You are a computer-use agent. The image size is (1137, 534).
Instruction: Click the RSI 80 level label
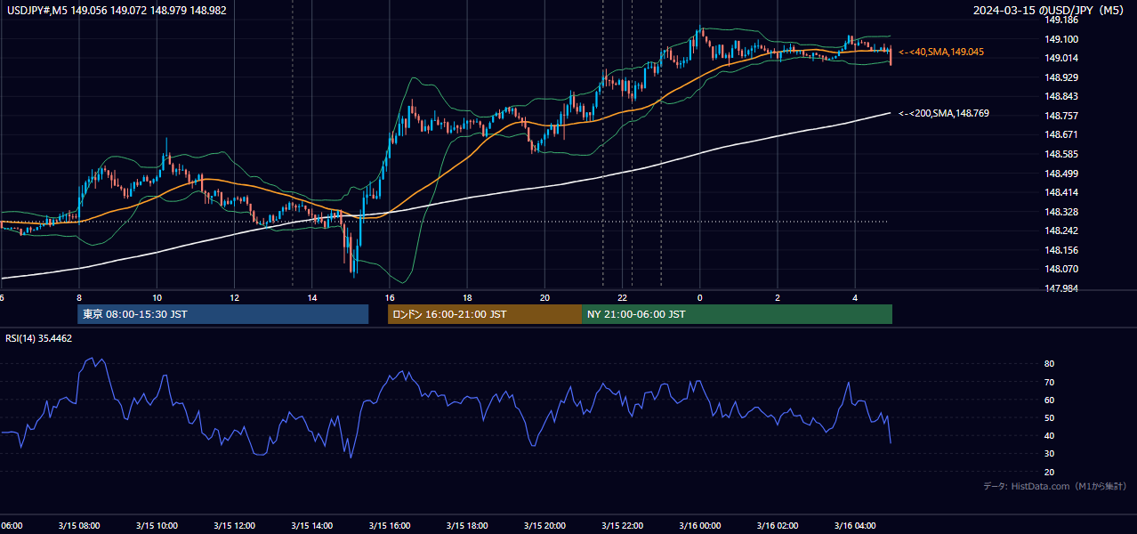tap(1049, 364)
